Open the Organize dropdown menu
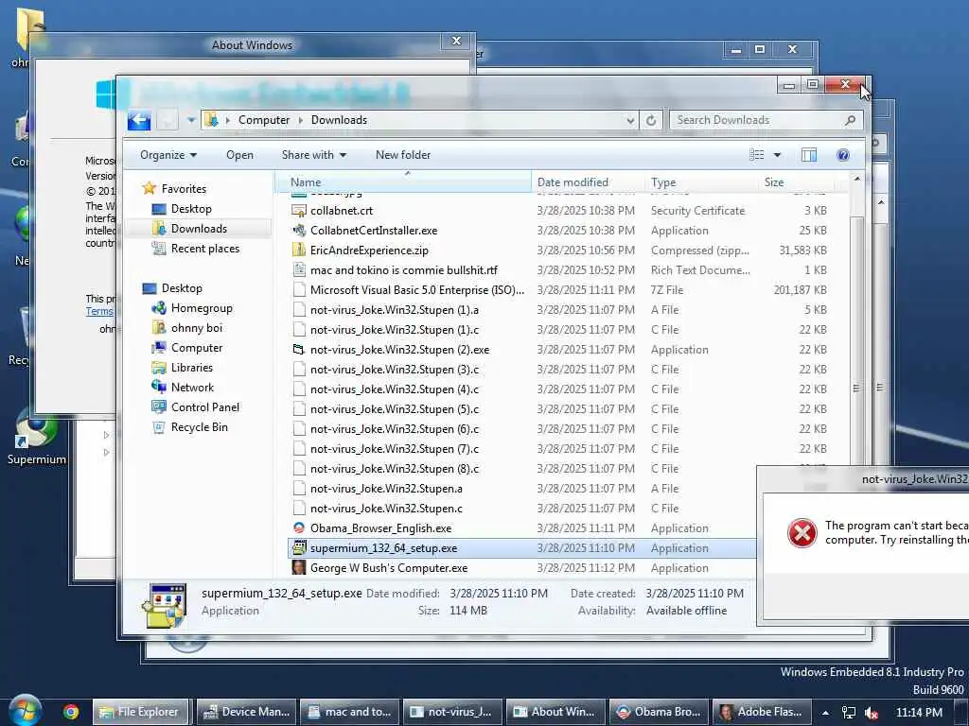Viewport: 969px width, 726px height. pyautogui.click(x=168, y=155)
